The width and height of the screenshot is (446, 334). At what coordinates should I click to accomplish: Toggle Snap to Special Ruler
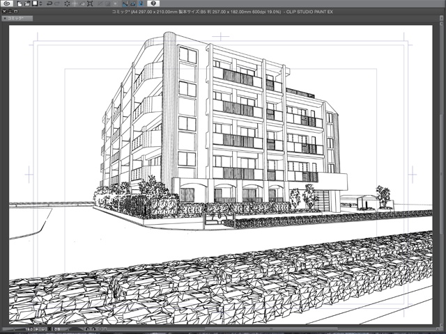point(133,3)
